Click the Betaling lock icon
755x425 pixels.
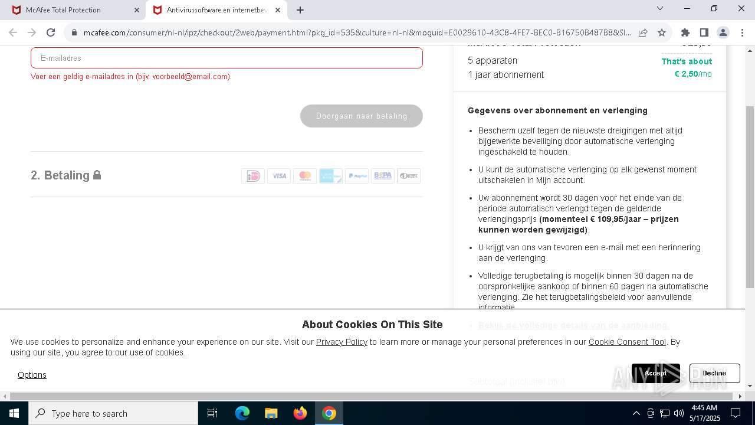97,175
